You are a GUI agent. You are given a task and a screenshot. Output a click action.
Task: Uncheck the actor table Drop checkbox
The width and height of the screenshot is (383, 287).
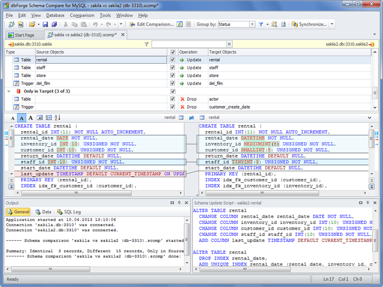[x=173, y=99]
